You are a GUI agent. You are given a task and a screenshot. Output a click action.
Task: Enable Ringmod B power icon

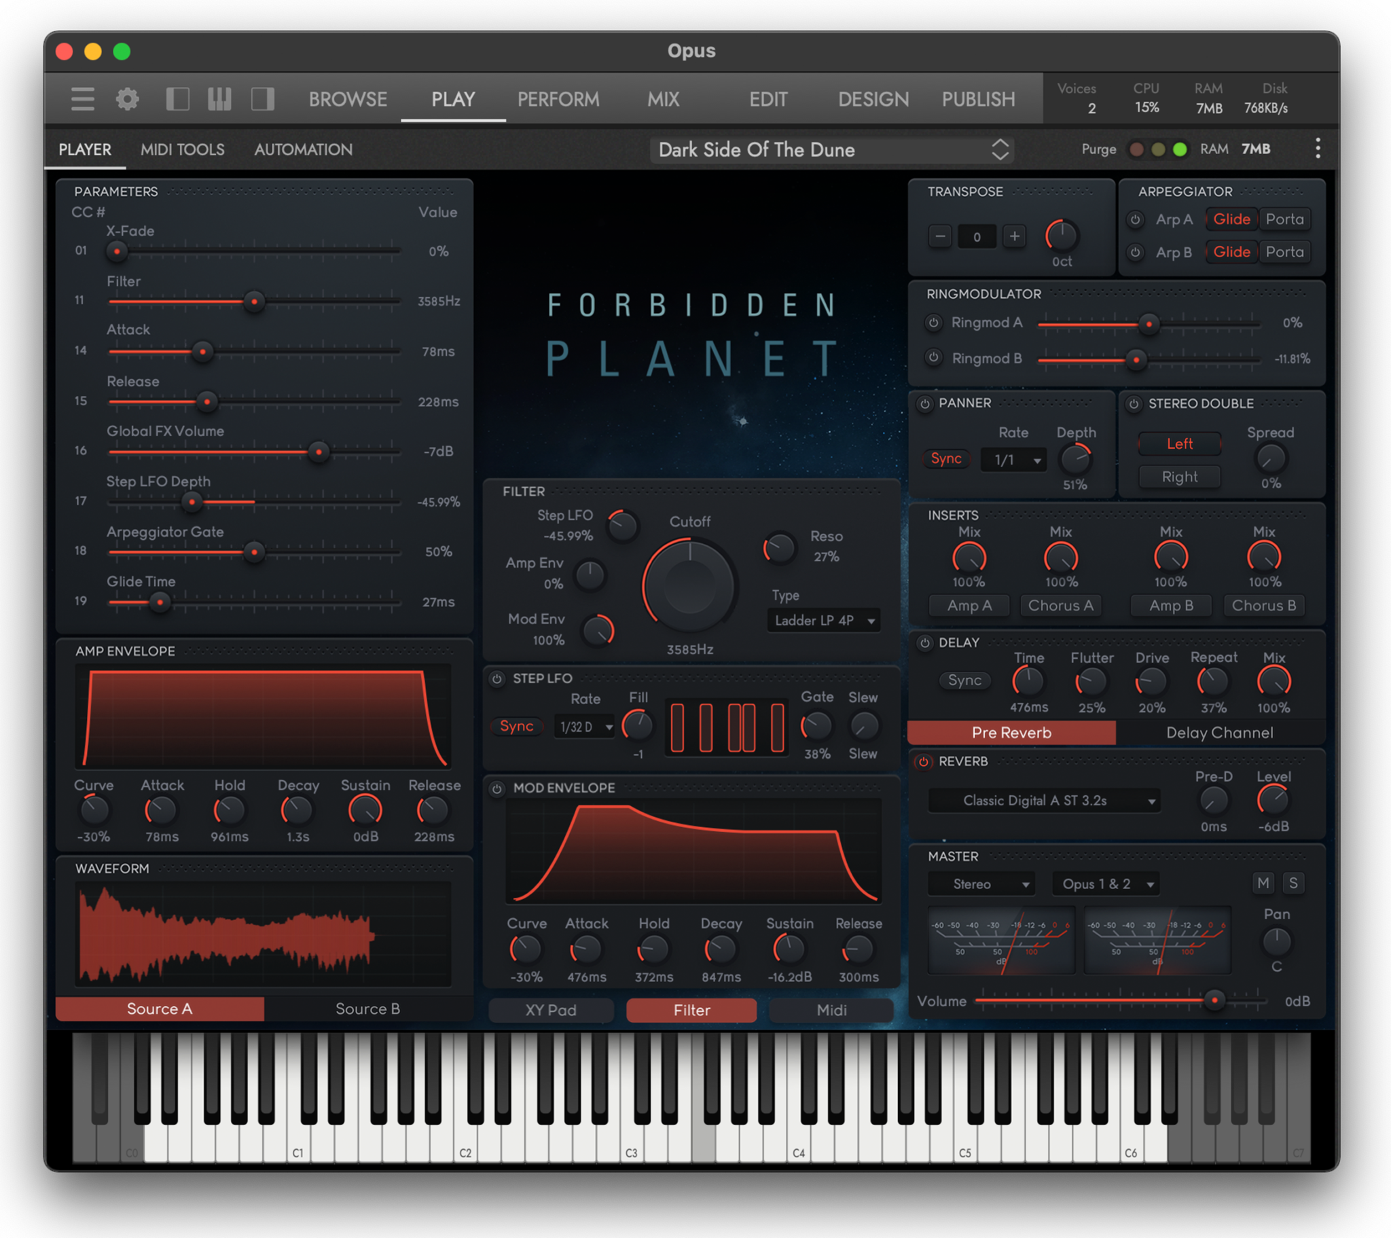click(x=934, y=357)
